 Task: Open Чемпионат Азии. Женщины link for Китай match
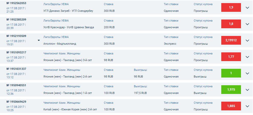62,103
